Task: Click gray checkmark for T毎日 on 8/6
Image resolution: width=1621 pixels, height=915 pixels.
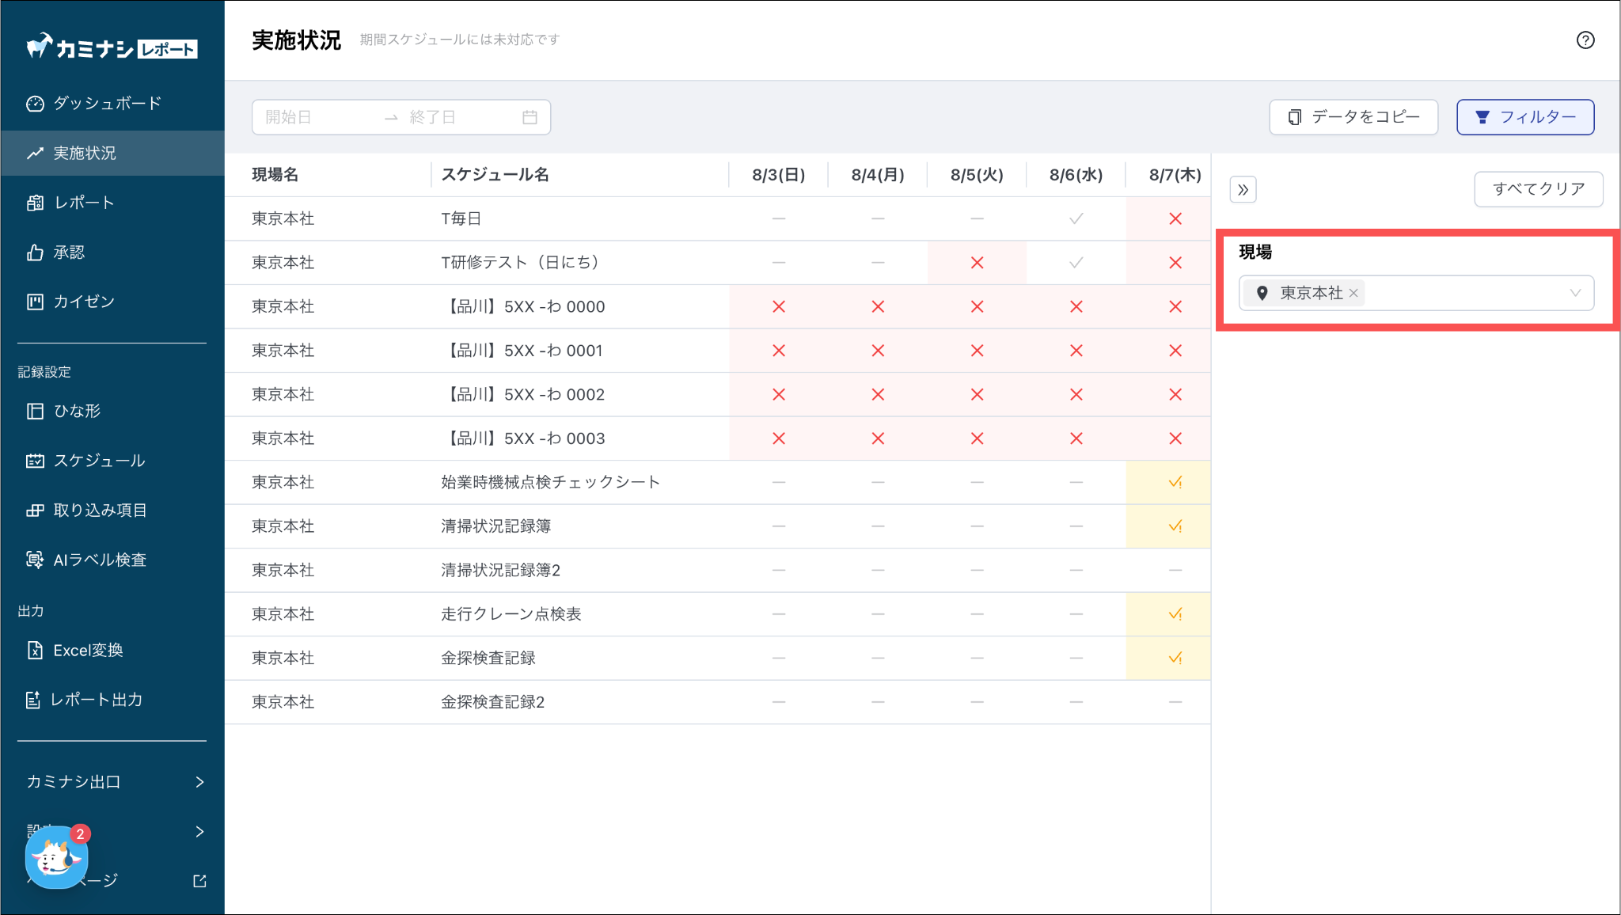Action: 1076,218
